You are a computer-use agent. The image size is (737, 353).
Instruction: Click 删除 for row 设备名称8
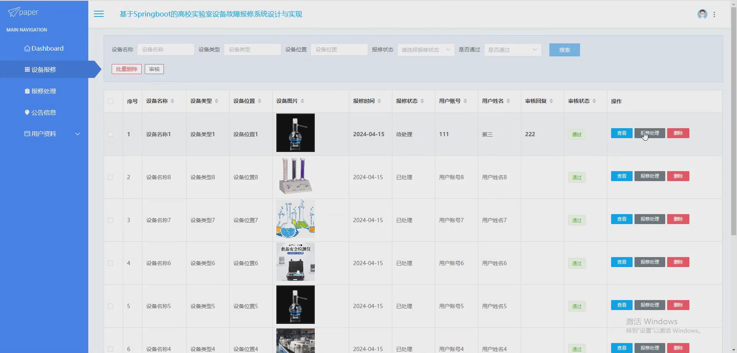click(678, 176)
